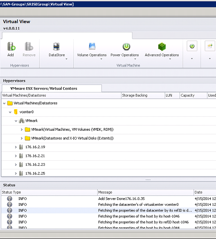Sort by Virtual Machines/Datastores column header

pos(61,95)
